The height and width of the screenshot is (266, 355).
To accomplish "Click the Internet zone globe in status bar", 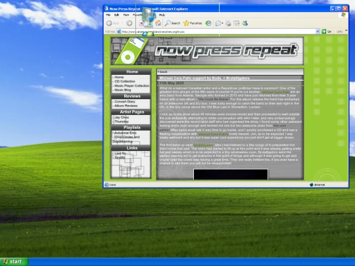I will pyautogui.click(x=312, y=185).
